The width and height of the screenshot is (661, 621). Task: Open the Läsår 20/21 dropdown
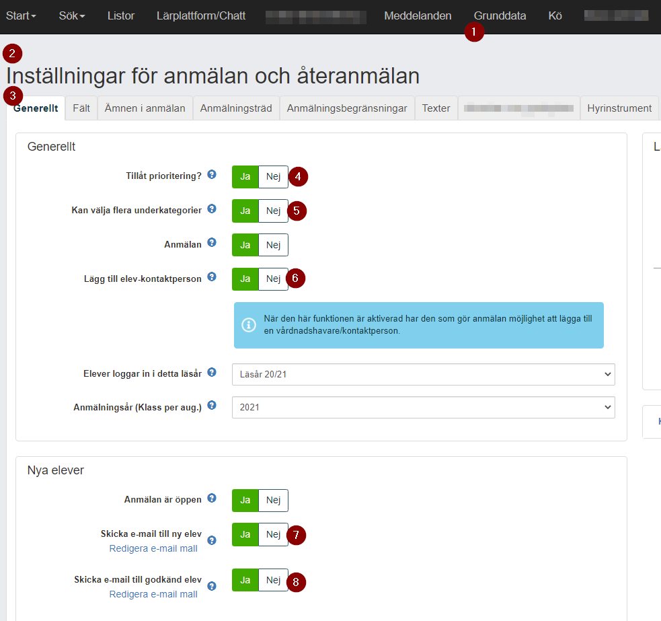click(423, 374)
